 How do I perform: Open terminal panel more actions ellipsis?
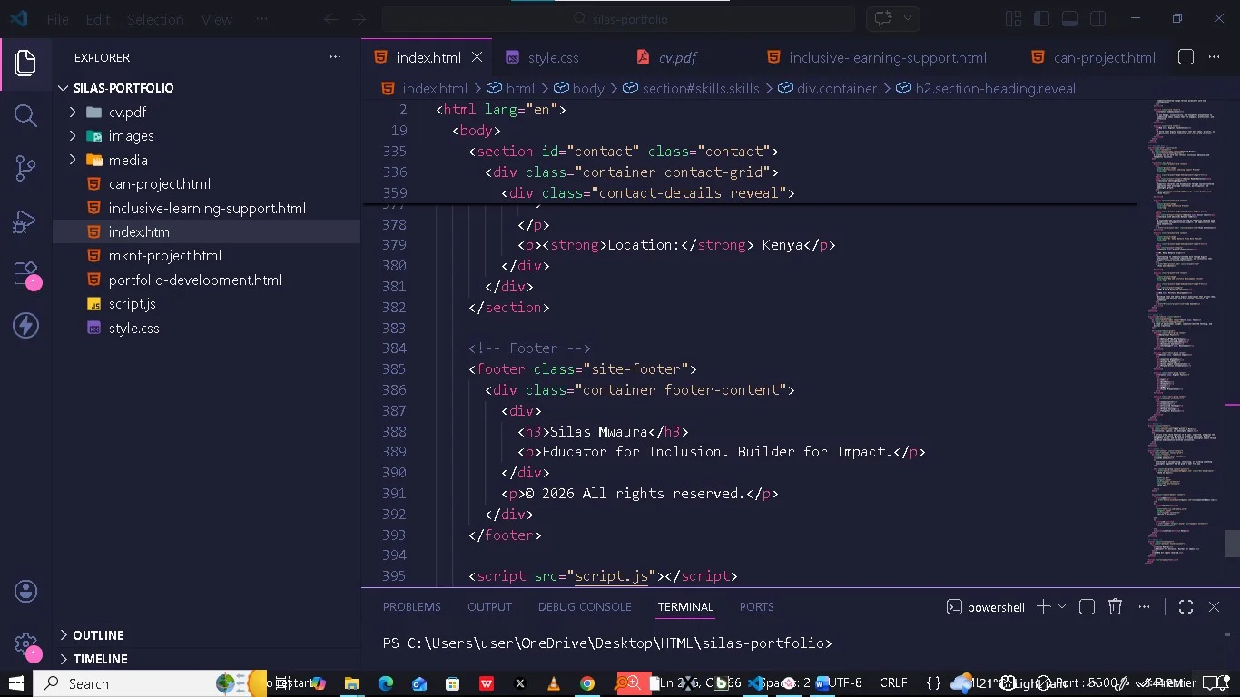coord(1145,607)
